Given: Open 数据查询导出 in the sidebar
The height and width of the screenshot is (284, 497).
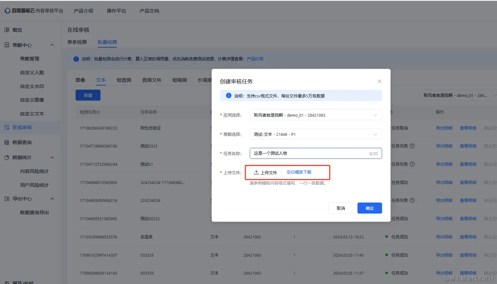Looking at the screenshot, I should (34, 213).
